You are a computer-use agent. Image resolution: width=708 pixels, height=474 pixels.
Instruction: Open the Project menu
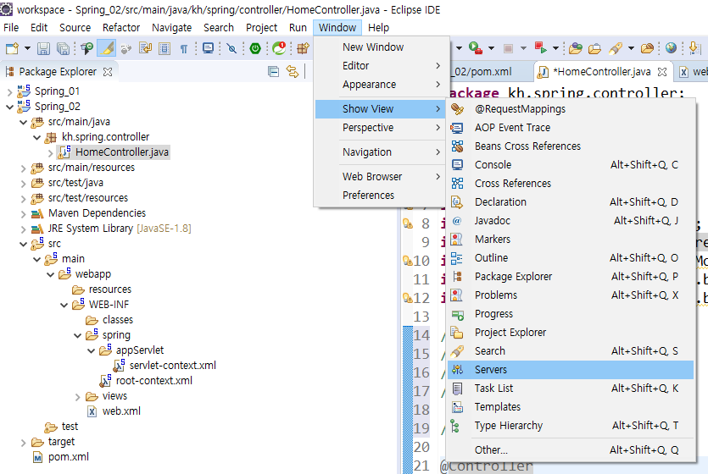point(261,27)
